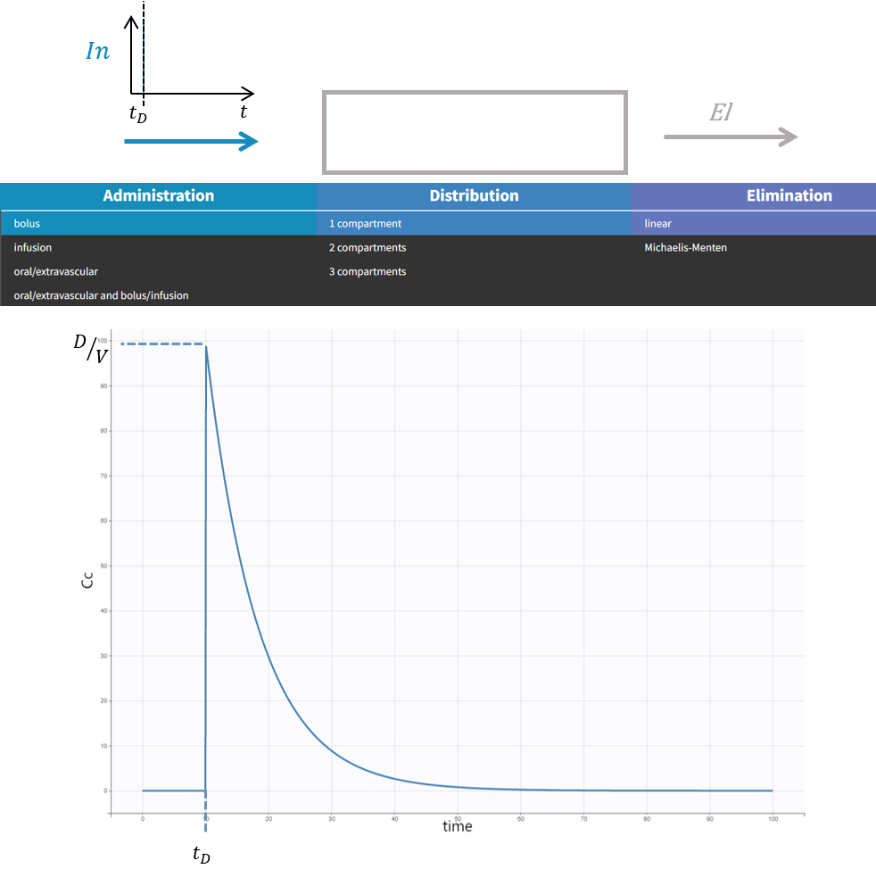Screen dimensions: 876x869
Task: Choose the 3 compartments distribution option
Action: tap(367, 271)
